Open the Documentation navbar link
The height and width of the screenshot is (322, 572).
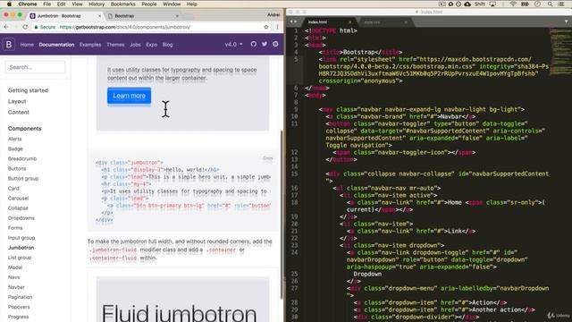56,45
